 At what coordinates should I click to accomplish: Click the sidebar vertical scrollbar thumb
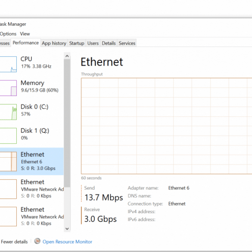point(67,123)
